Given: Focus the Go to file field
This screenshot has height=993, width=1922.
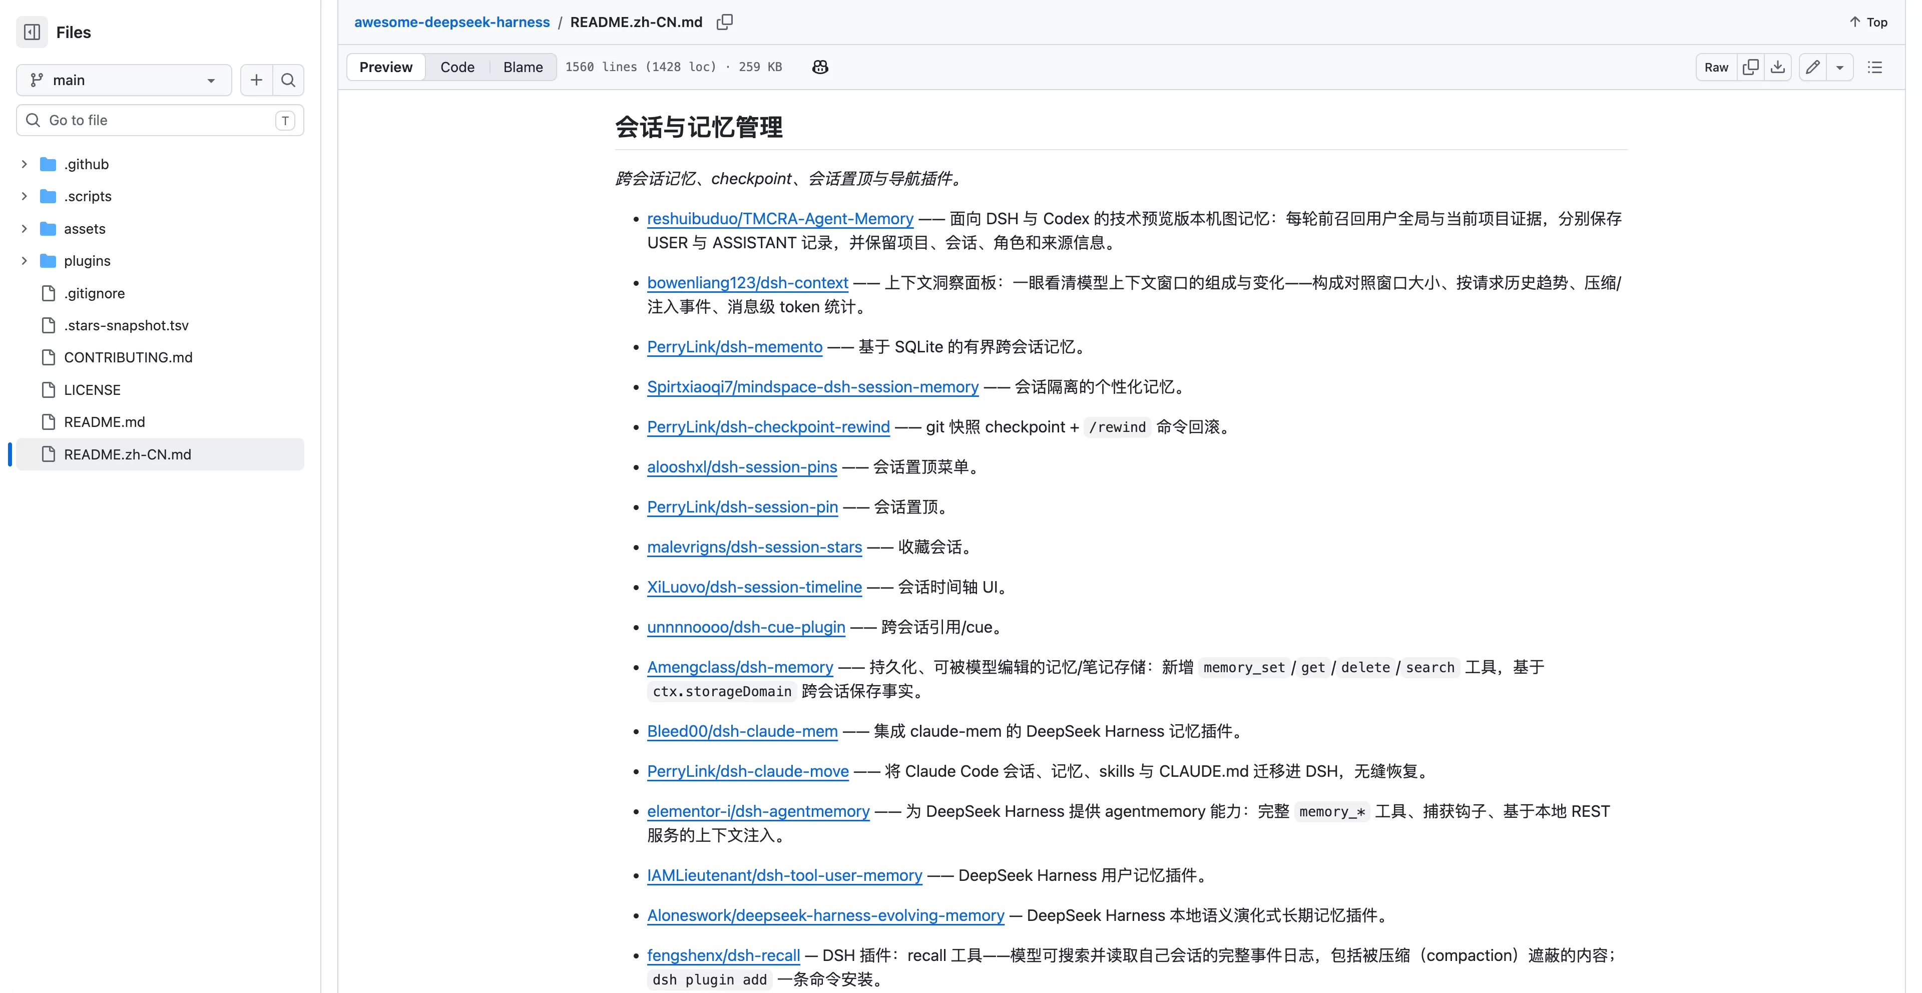Looking at the screenshot, I should tap(160, 120).
